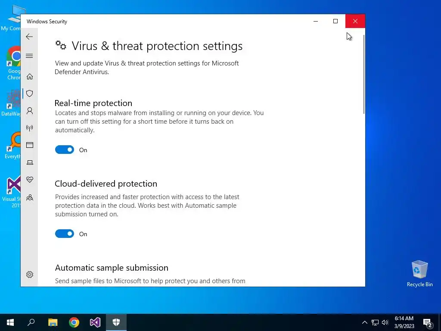Turn off Cloud-delivered protection toggle
The height and width of the screenshot is (331, 441).
65,234
